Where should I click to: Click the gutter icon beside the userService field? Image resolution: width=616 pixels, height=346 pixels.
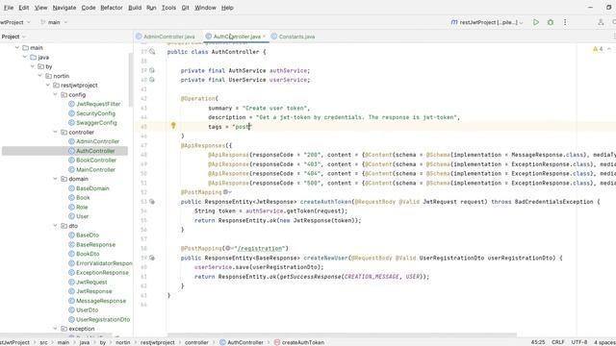(152, 80)
